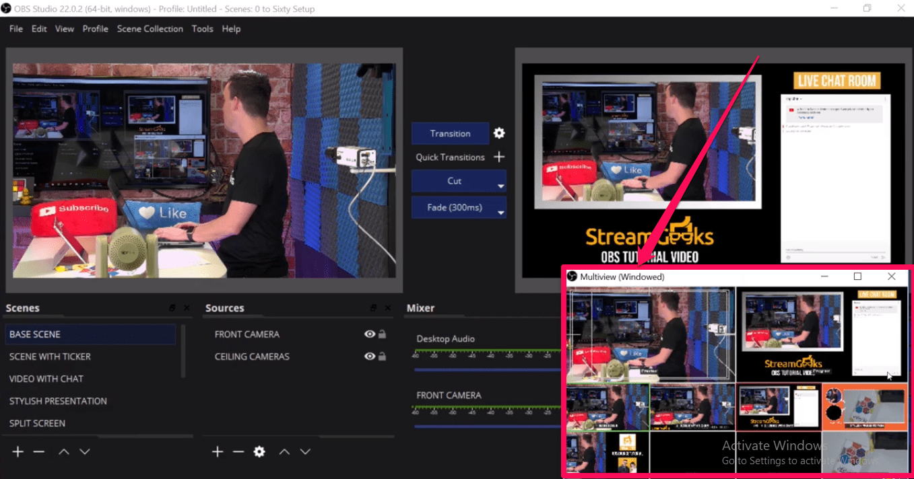
Task: Undock the Scenes panel via its dock icon
Action: pyautogui.click(x=172, y=307)
